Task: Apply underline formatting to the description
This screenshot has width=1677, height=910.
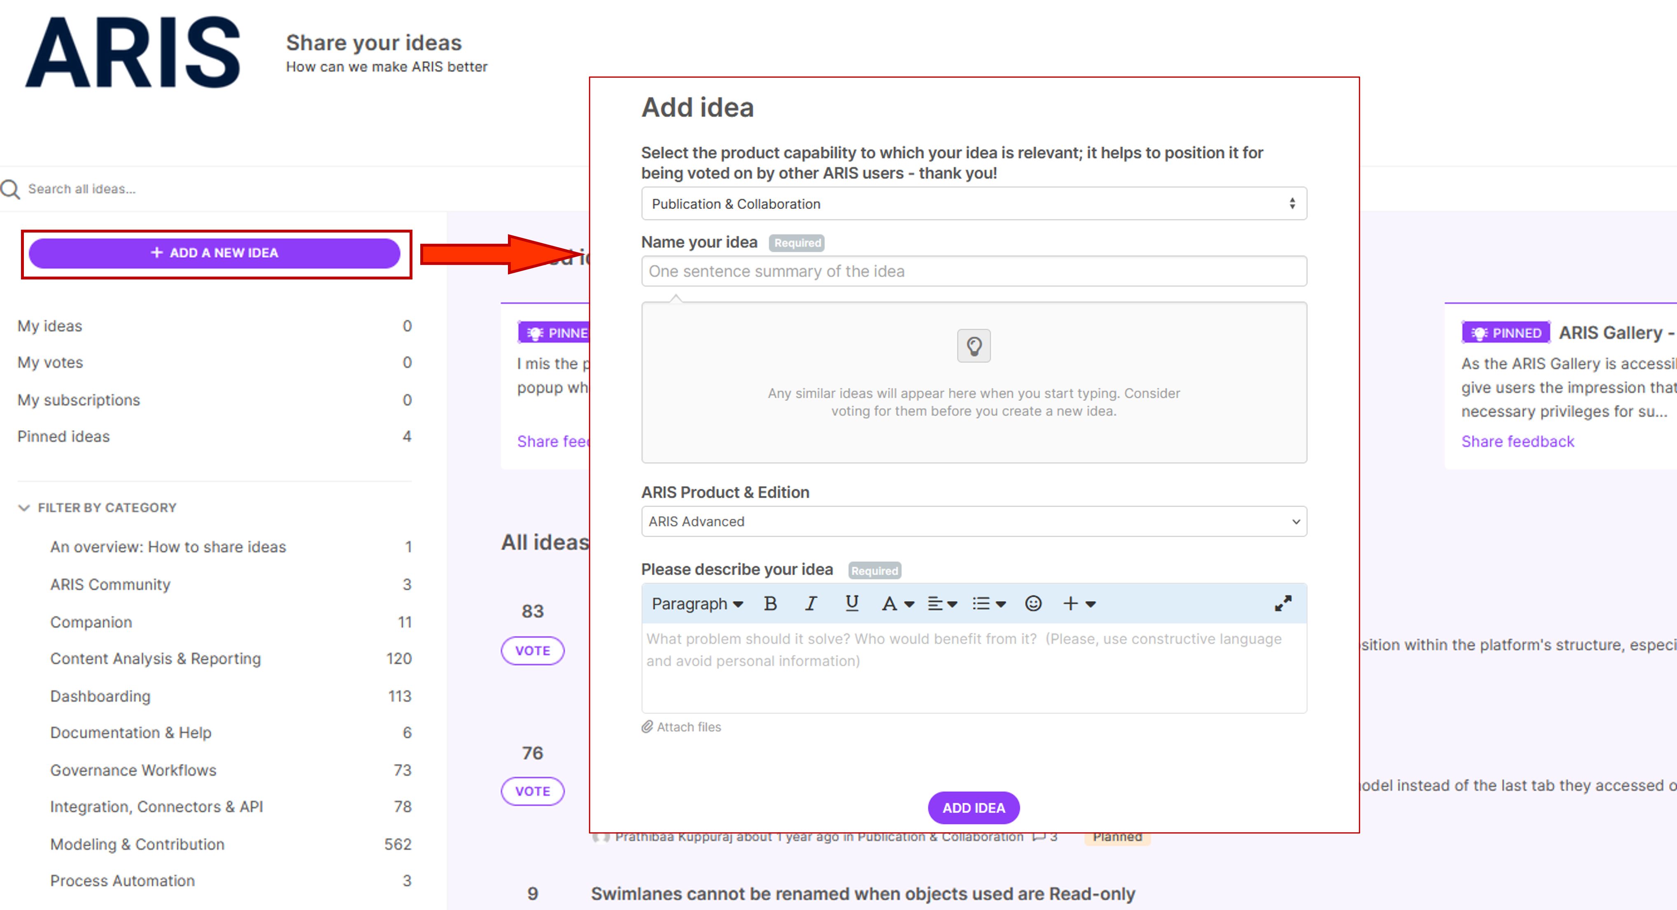Action: click(x=852, y=603)
